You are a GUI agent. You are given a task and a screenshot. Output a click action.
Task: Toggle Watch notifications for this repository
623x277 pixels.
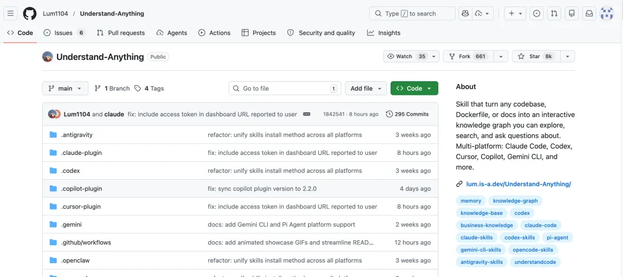(x=406, y=56)
